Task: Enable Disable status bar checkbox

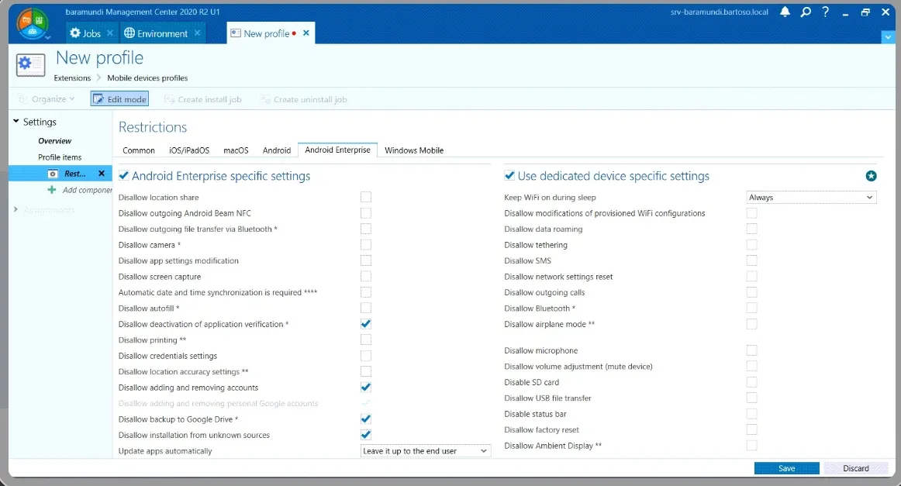Action: click(751, 414)
